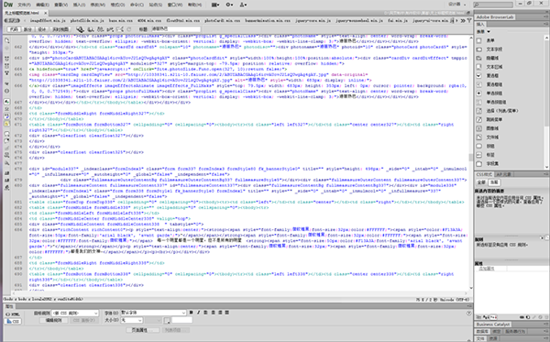Open related file jquery-core.min.js
Image resolution: width=550 pixels, height=342 pixels.
pos(313,21)
